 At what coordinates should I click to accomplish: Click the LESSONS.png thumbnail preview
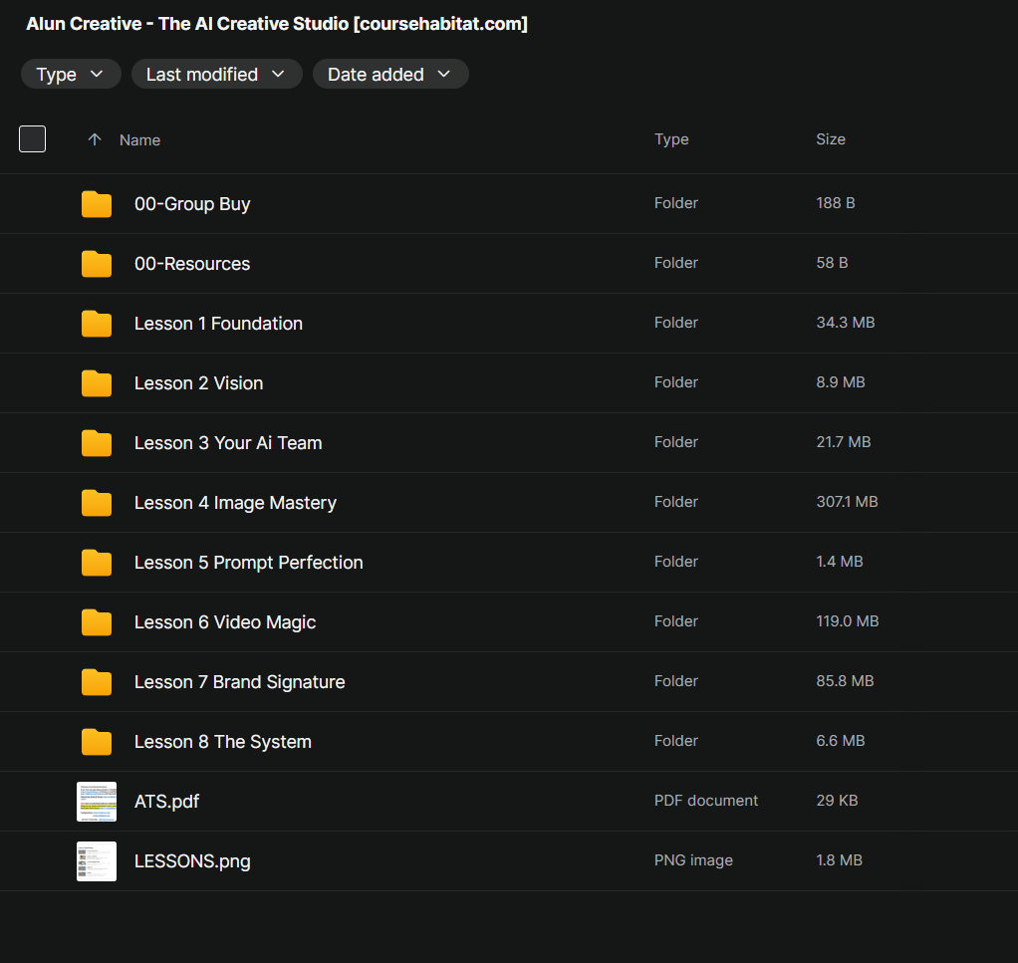pyautogui.click(x=97, y=861)
